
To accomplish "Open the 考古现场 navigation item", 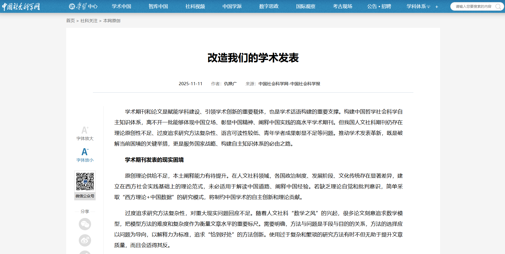I will point(343,6).
